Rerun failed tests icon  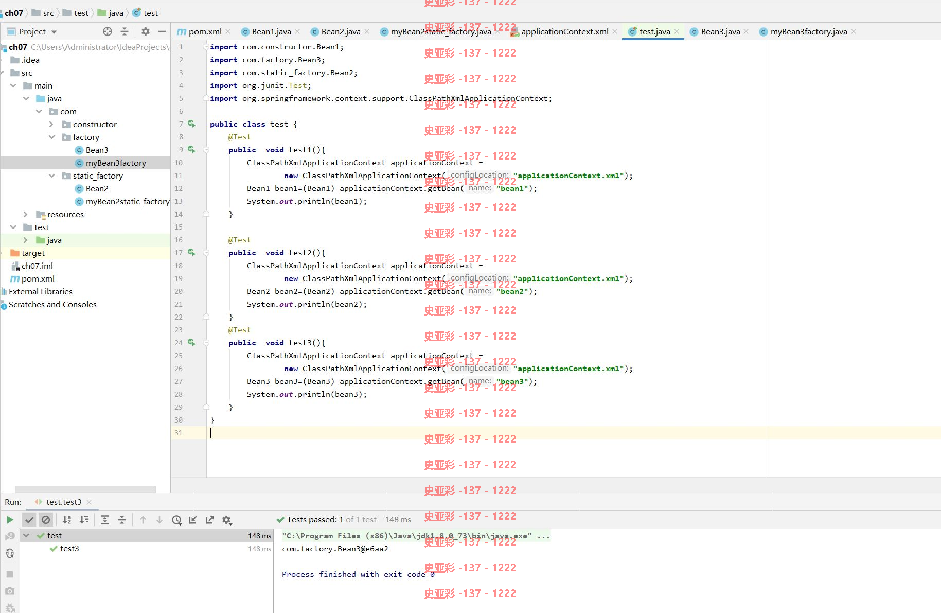(x=10, y=536)
